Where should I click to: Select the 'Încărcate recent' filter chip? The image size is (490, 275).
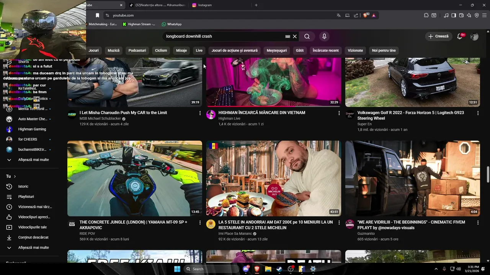pyautogui.click(x=326, y=50)
